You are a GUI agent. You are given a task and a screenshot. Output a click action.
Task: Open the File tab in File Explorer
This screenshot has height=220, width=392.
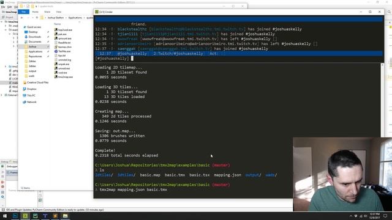(x=23, y=12)
